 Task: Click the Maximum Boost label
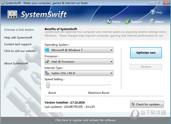click(x=99, y=93)
